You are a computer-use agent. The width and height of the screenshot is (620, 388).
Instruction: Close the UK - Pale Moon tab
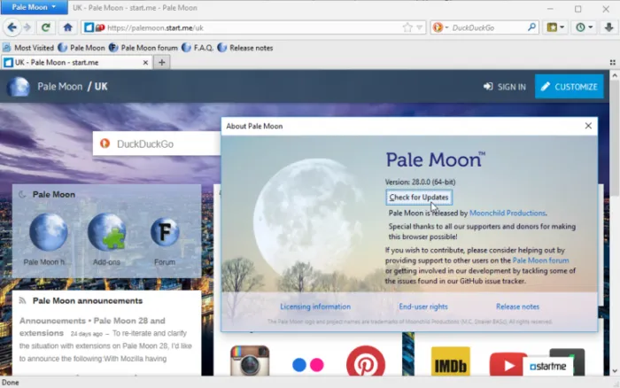pos(145,63)
